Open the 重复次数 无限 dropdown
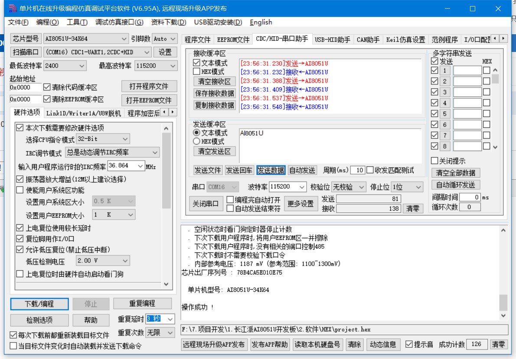The image size is (516, 359). 170,333
